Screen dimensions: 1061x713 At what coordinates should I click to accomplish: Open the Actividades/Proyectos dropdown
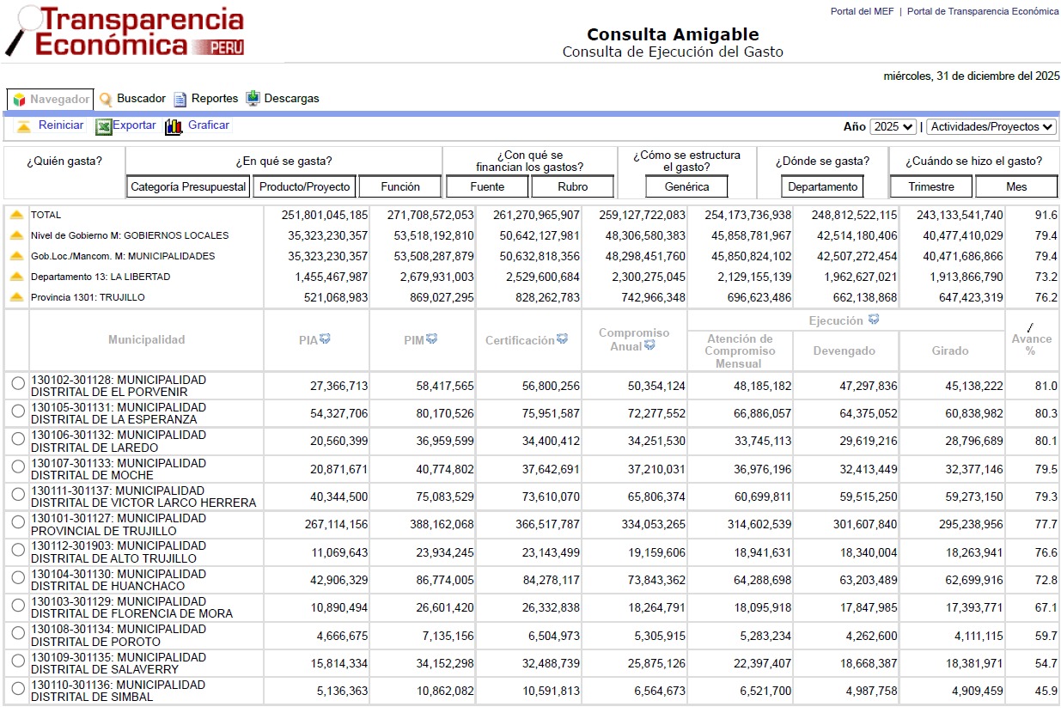(991, 127)
